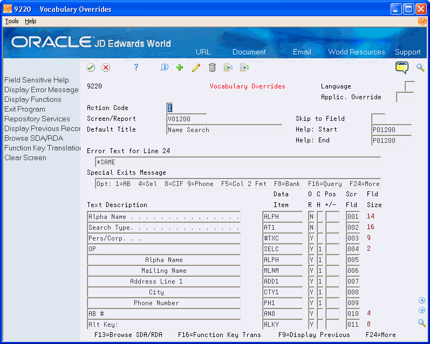Select Browse SDA/RDA in sidebar

(x=34, y=138)
